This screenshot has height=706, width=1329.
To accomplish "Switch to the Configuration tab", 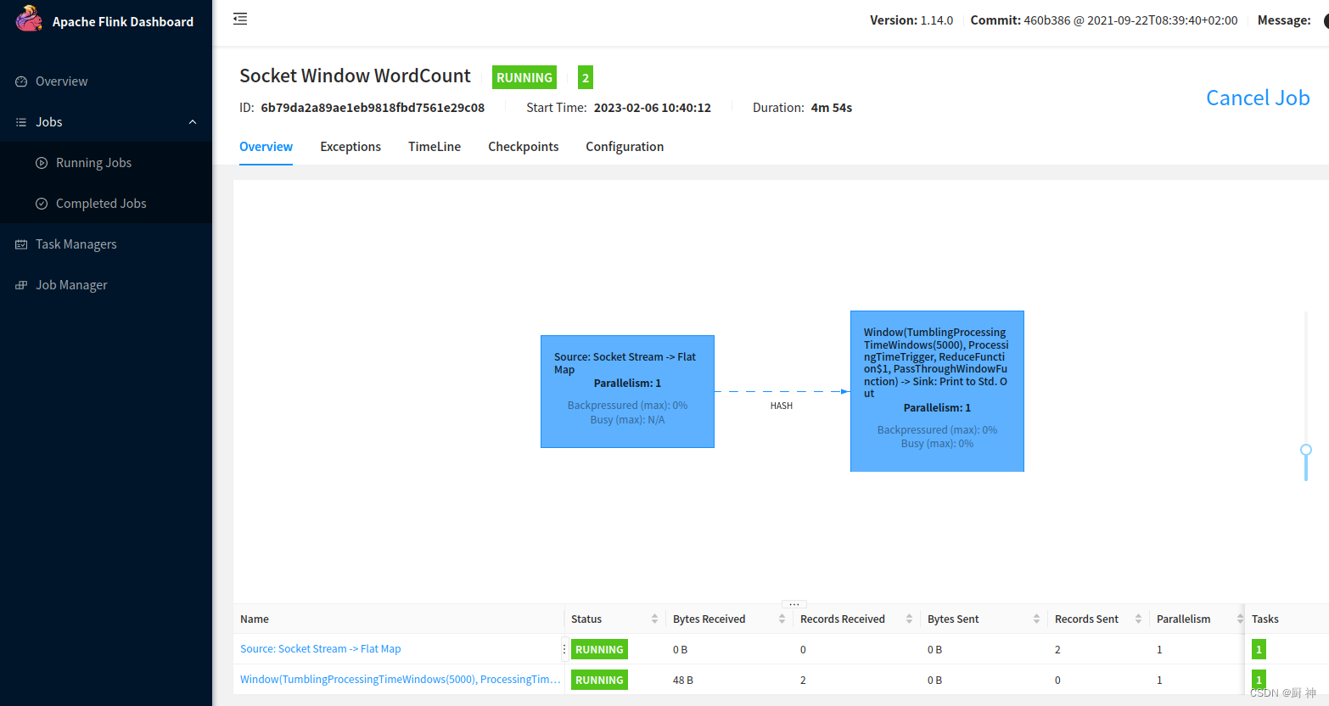I will pos(625,147).
